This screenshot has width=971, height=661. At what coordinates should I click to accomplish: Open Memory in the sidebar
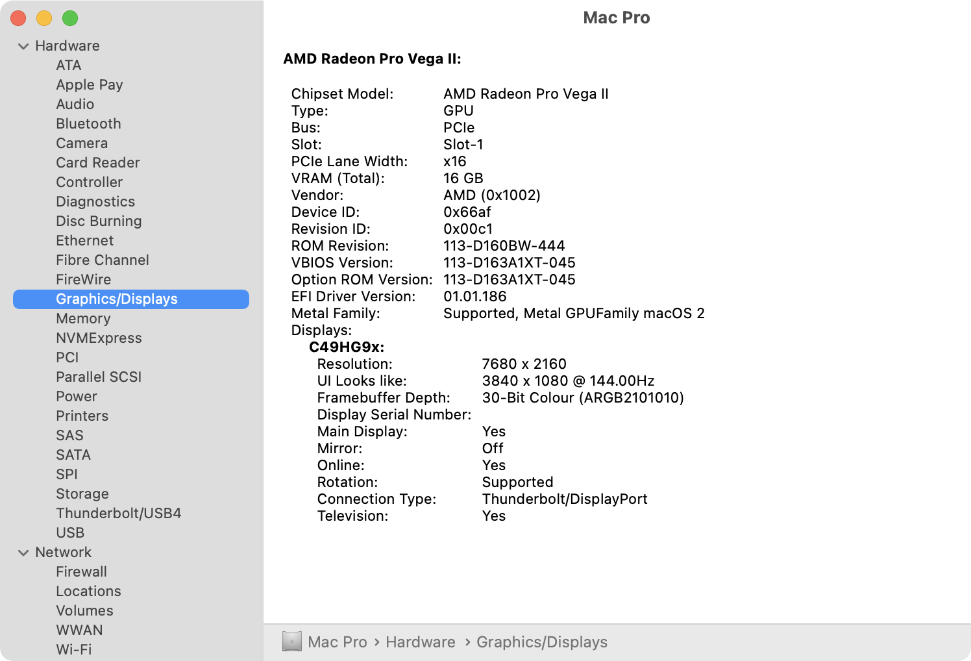tap(83, 319)
